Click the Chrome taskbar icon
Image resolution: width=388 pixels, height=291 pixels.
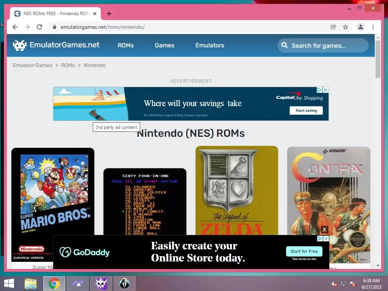tap(54, 283)
